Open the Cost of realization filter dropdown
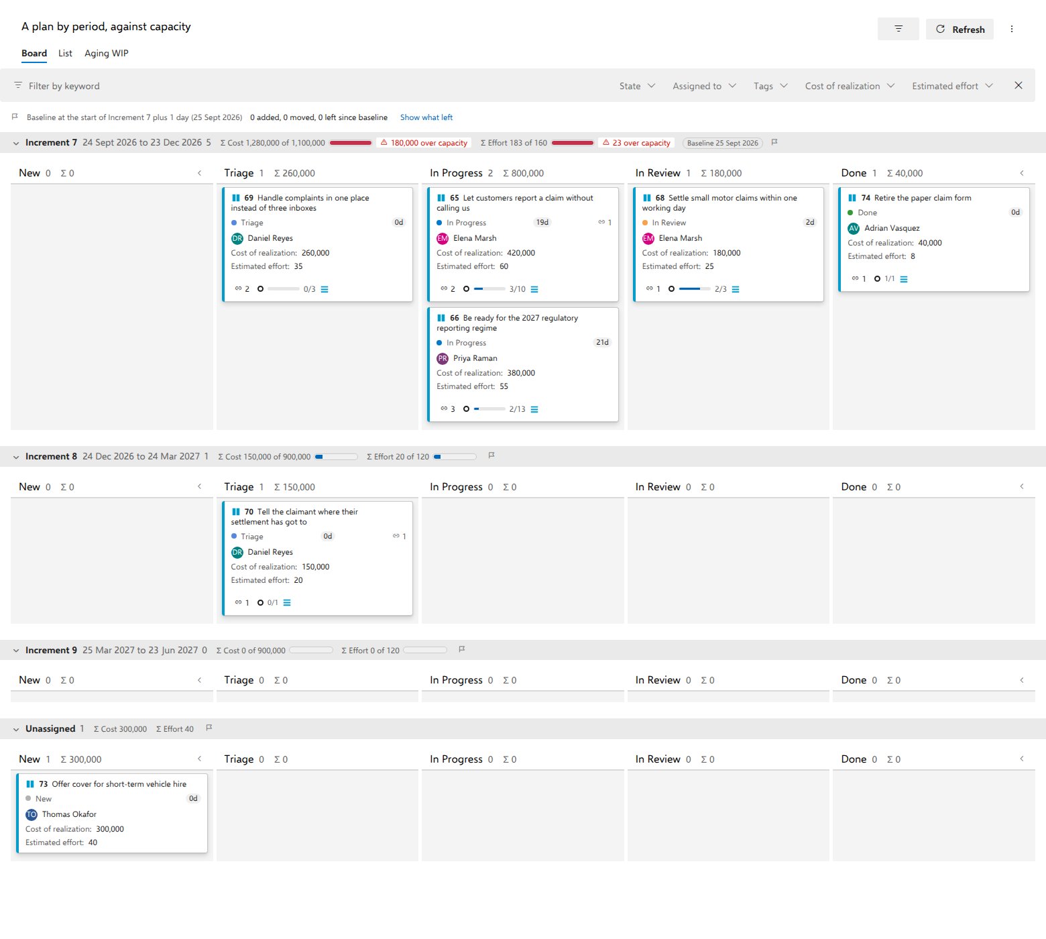 [x=850, y=86]
